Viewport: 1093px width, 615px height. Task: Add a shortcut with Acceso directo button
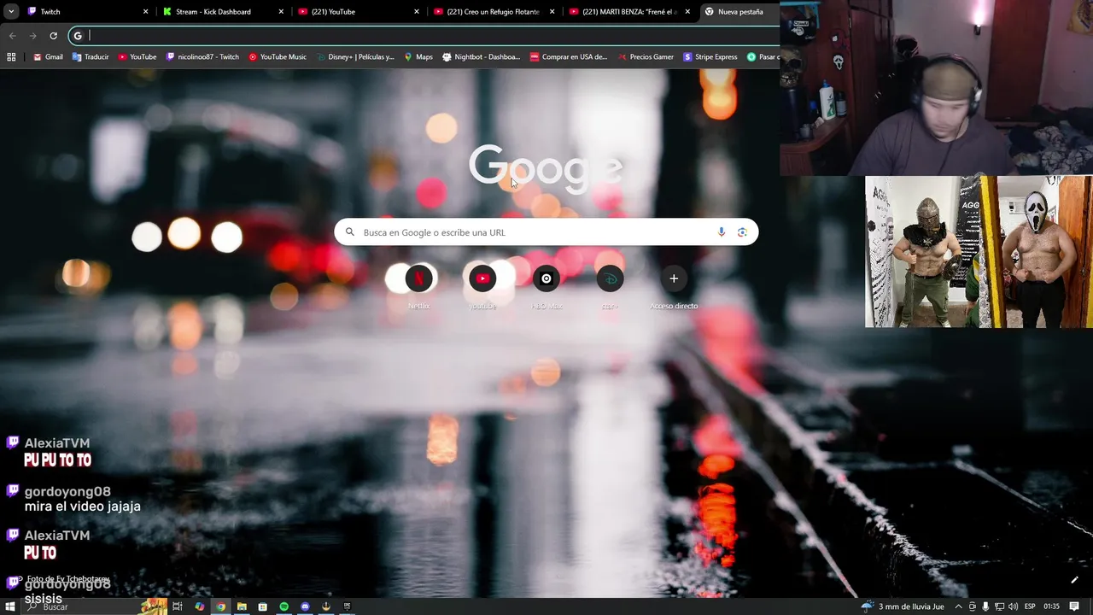(674, 286)
